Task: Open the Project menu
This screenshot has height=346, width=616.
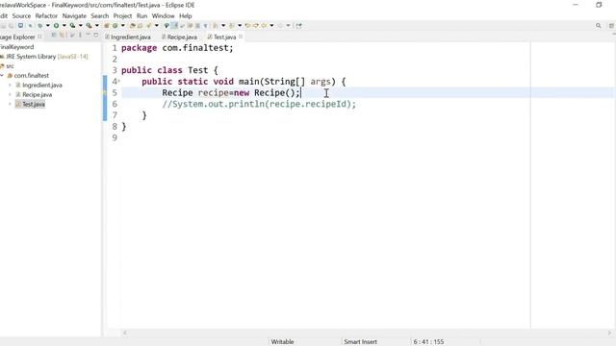Action: click(x=122, y=16)
